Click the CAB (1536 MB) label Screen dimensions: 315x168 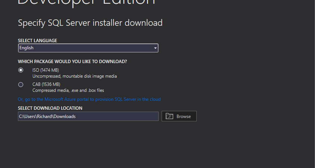point(46,84)
